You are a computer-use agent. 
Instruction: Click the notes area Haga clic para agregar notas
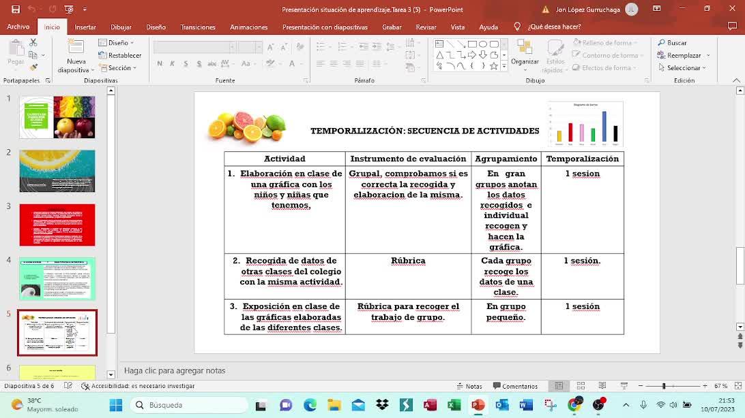coord(175,370)
